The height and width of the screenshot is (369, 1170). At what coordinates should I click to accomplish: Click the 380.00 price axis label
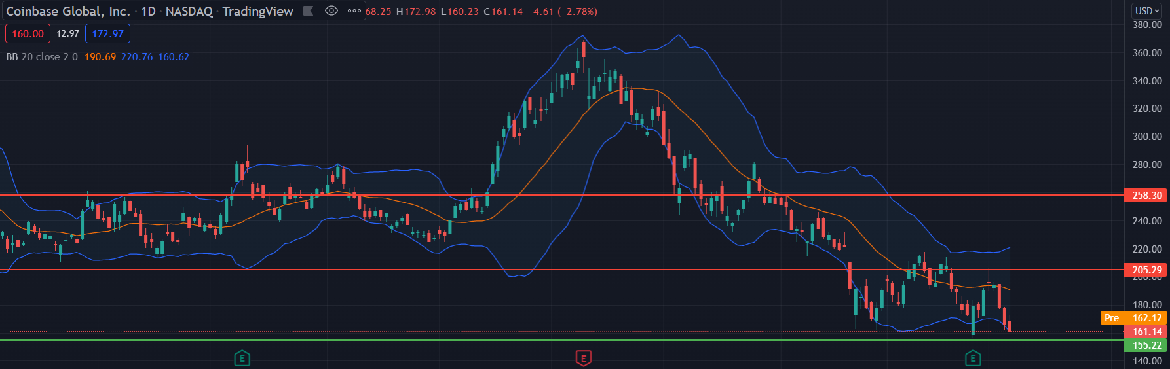click(x=1147, y=25)
